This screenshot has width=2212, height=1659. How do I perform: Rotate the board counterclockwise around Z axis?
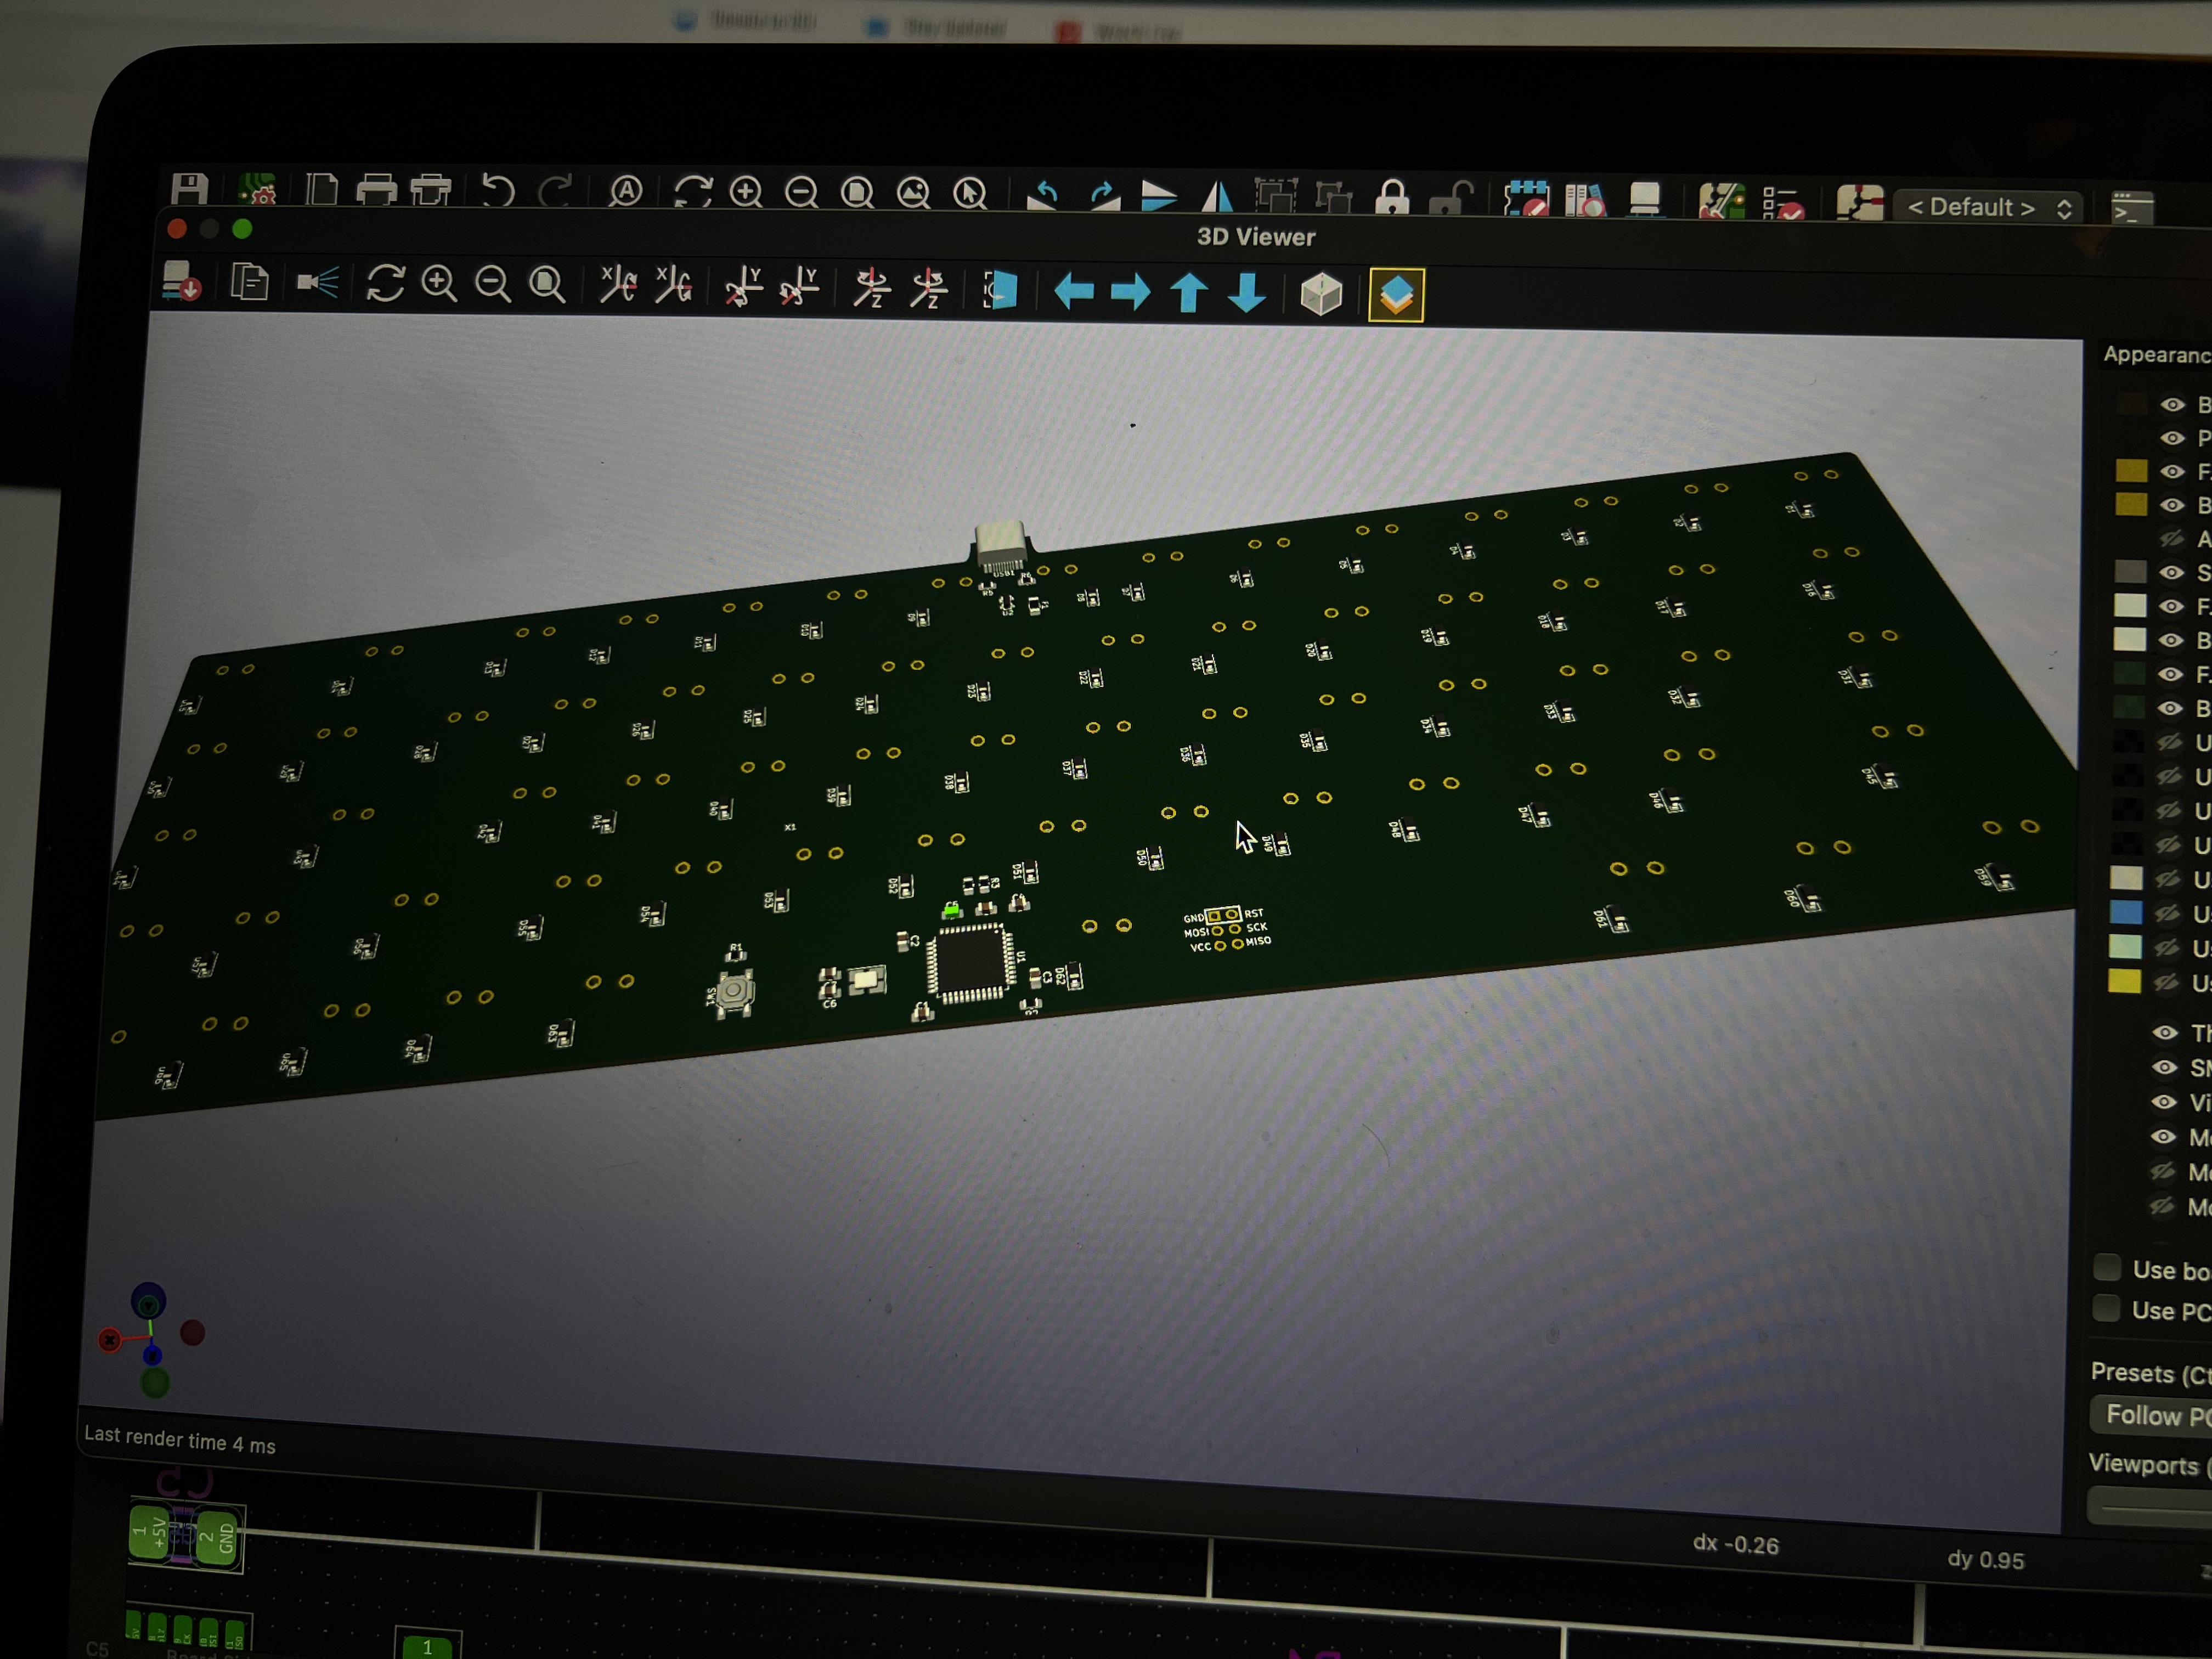tap(929, 290)
